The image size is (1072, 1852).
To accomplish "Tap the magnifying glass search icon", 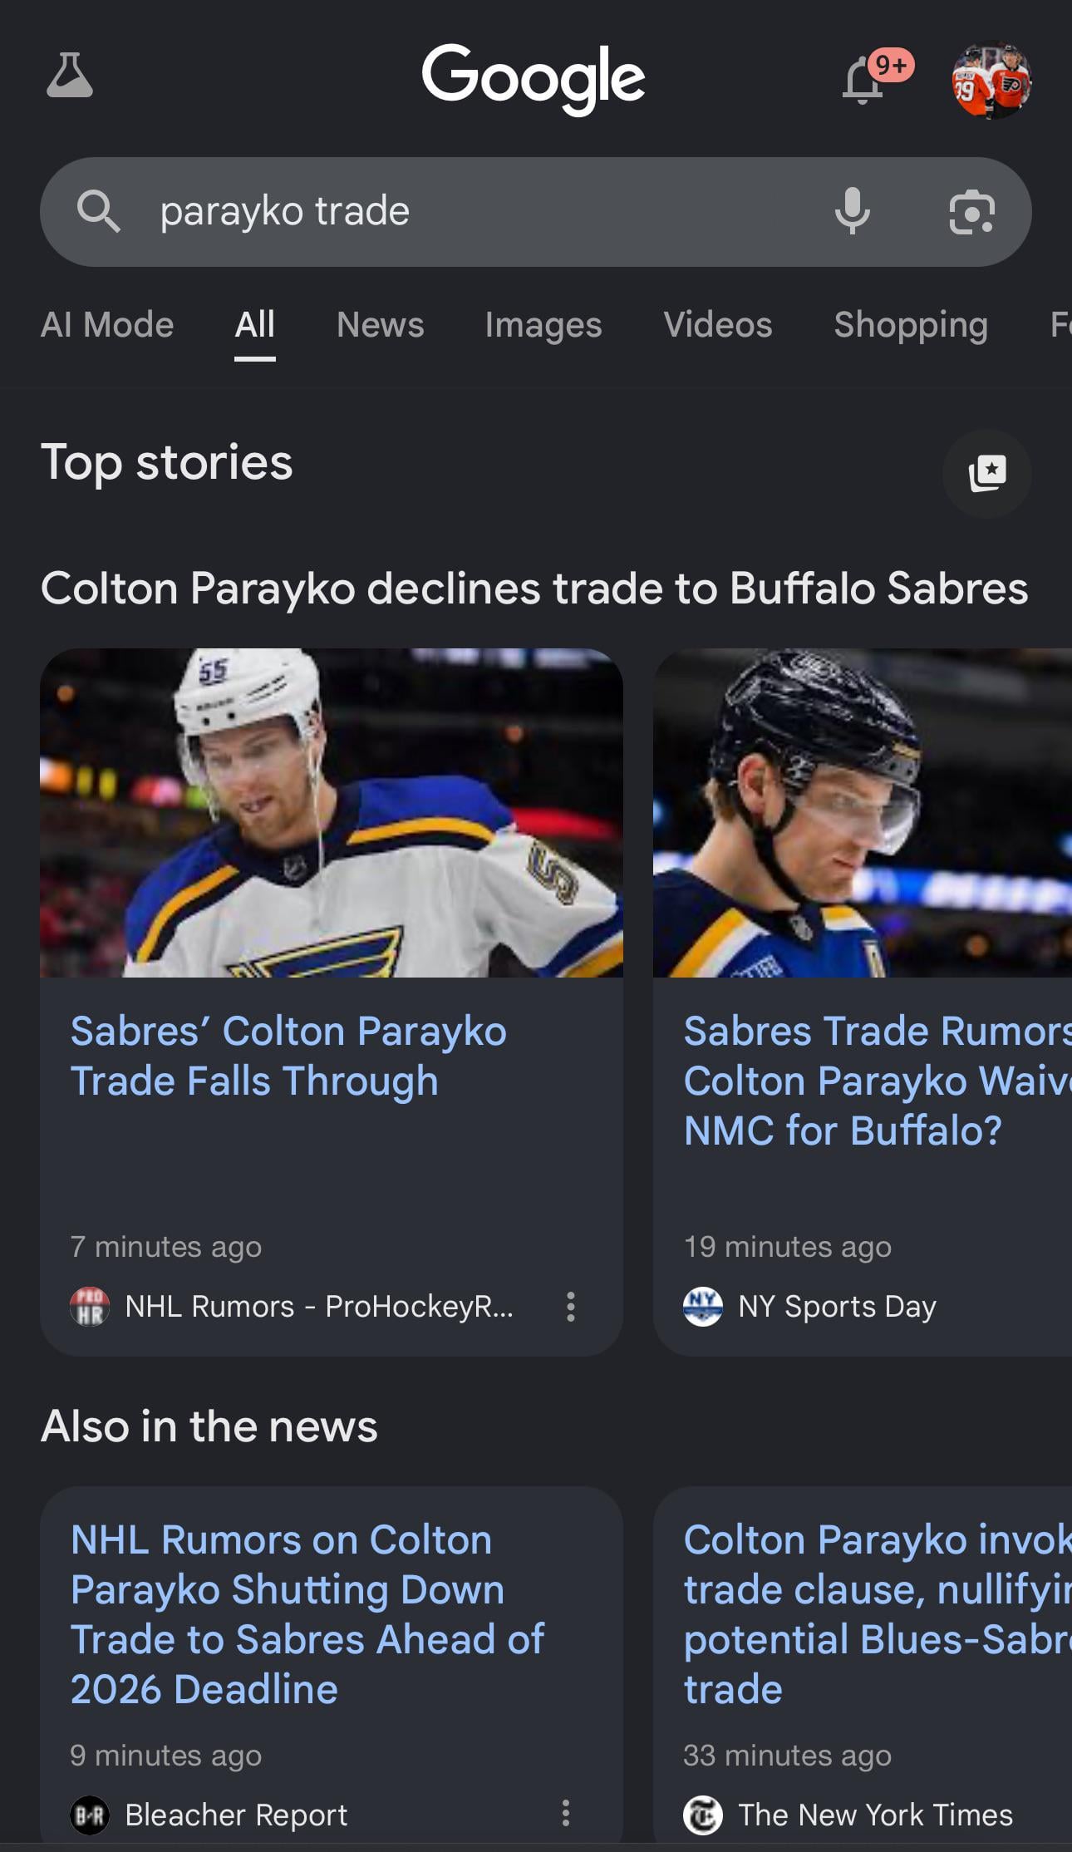I will point(98,211).
